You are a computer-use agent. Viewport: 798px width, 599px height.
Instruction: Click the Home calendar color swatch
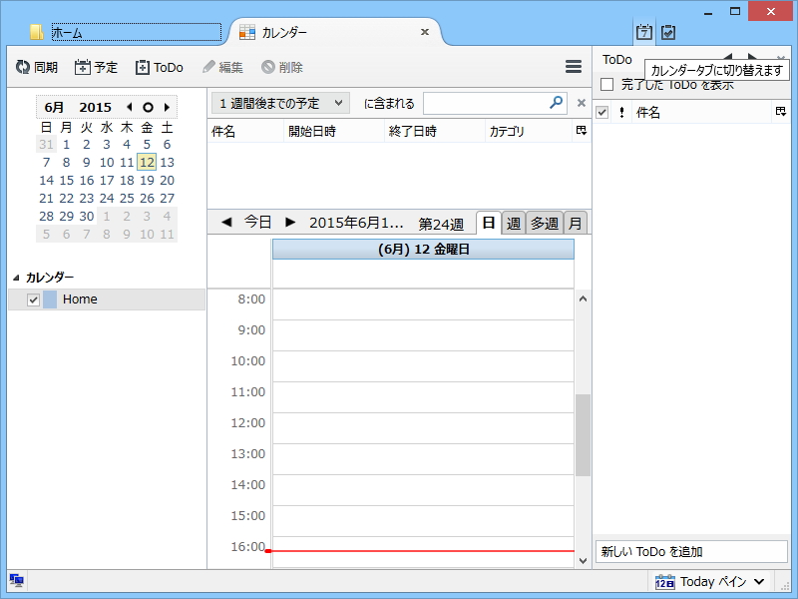50,299
